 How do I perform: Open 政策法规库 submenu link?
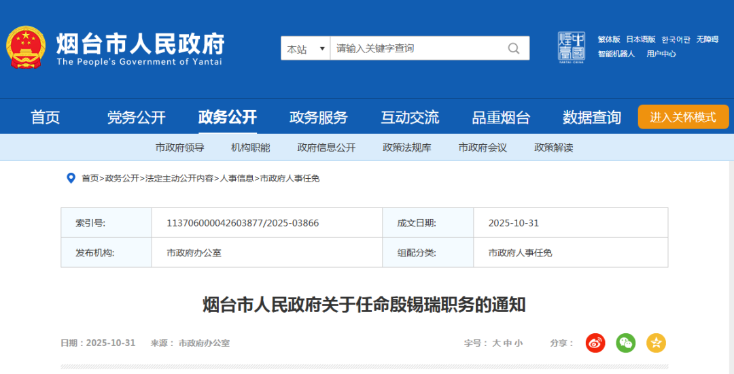tap(407, 148)
